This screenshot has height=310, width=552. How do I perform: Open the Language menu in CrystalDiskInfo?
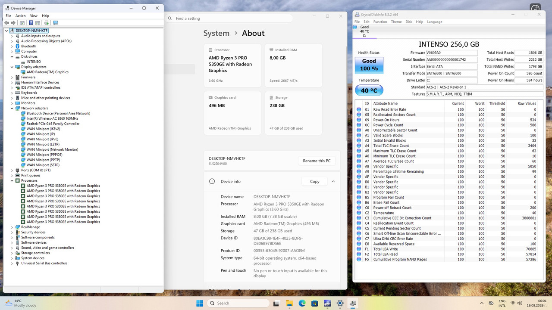click(x=435, y=22)
